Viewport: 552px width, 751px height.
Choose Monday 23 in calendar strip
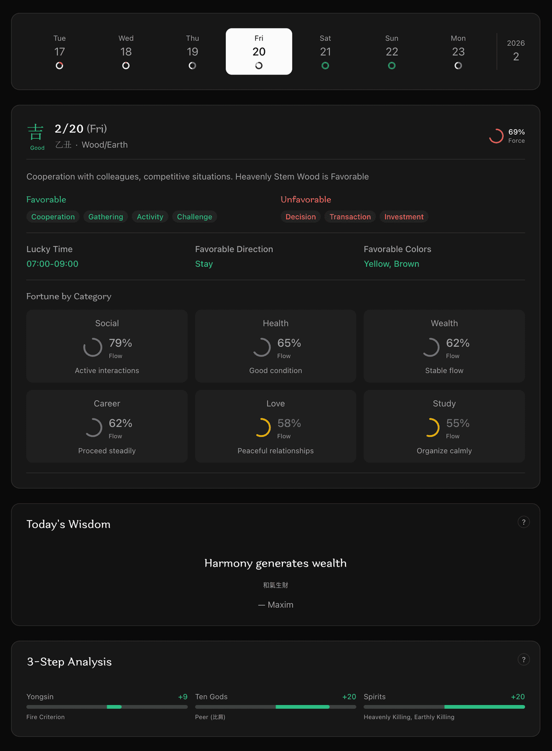[x=458, y=52]
